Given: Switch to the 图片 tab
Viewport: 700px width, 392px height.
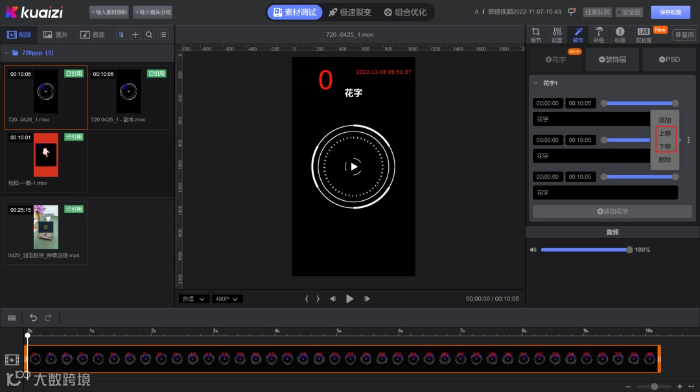Looking at the screenshot, I should coord(55,35).
